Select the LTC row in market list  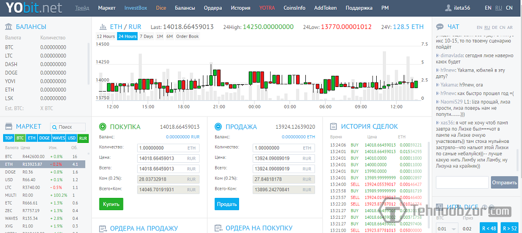click(x=44, y=187)
